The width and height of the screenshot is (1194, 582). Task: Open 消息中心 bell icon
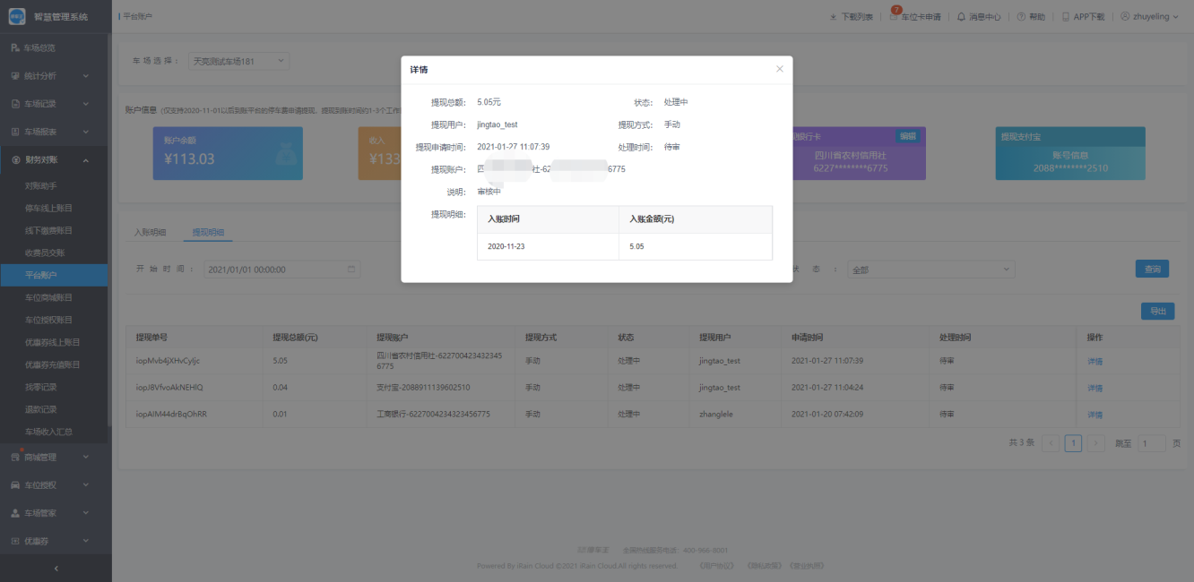[x=962, y=17]
